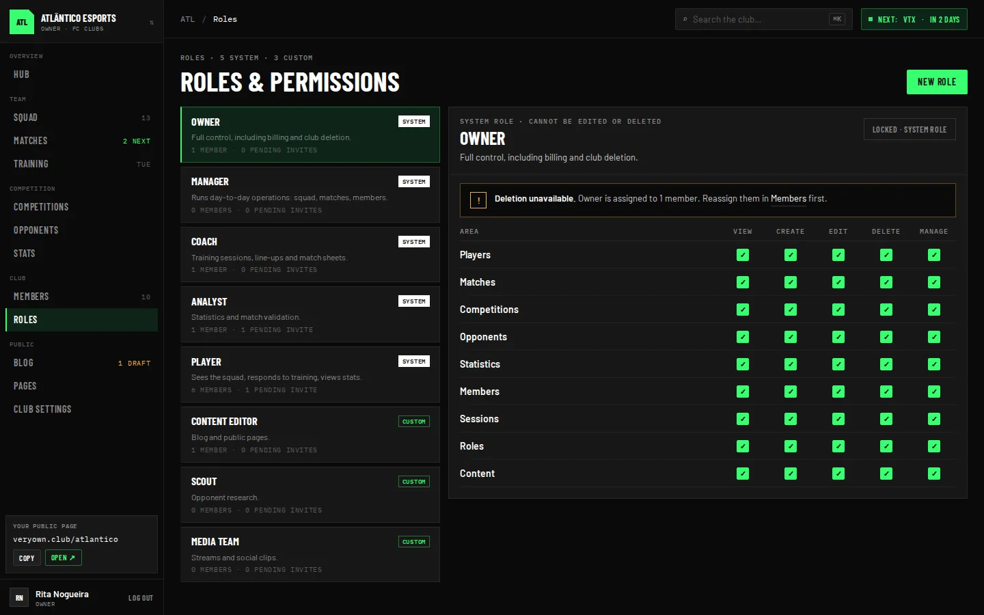Toggle Manage permission for Roles
Viewport: 984px width, 615px height.
tap(934, 446)
